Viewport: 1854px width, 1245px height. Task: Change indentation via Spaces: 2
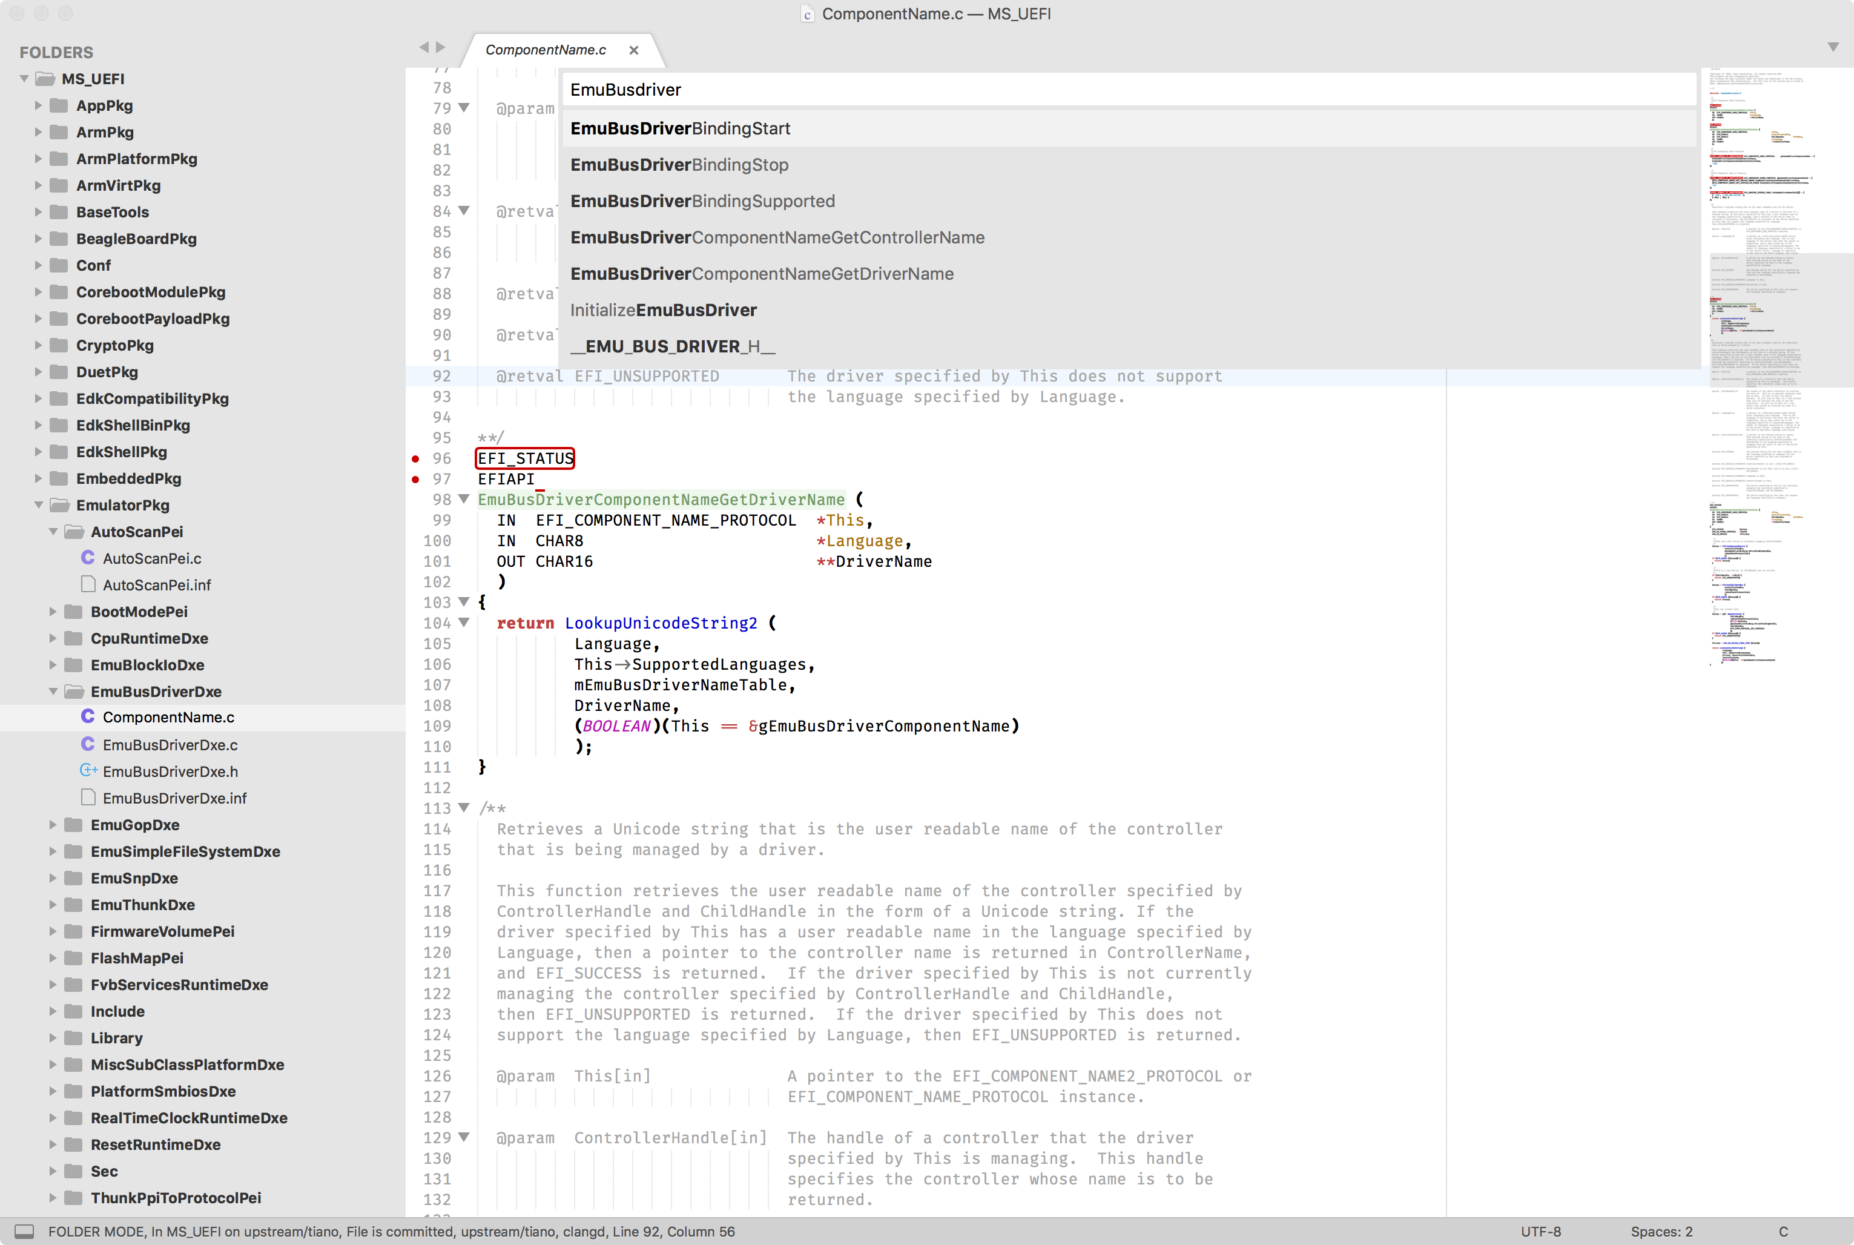(1661, 1232)
